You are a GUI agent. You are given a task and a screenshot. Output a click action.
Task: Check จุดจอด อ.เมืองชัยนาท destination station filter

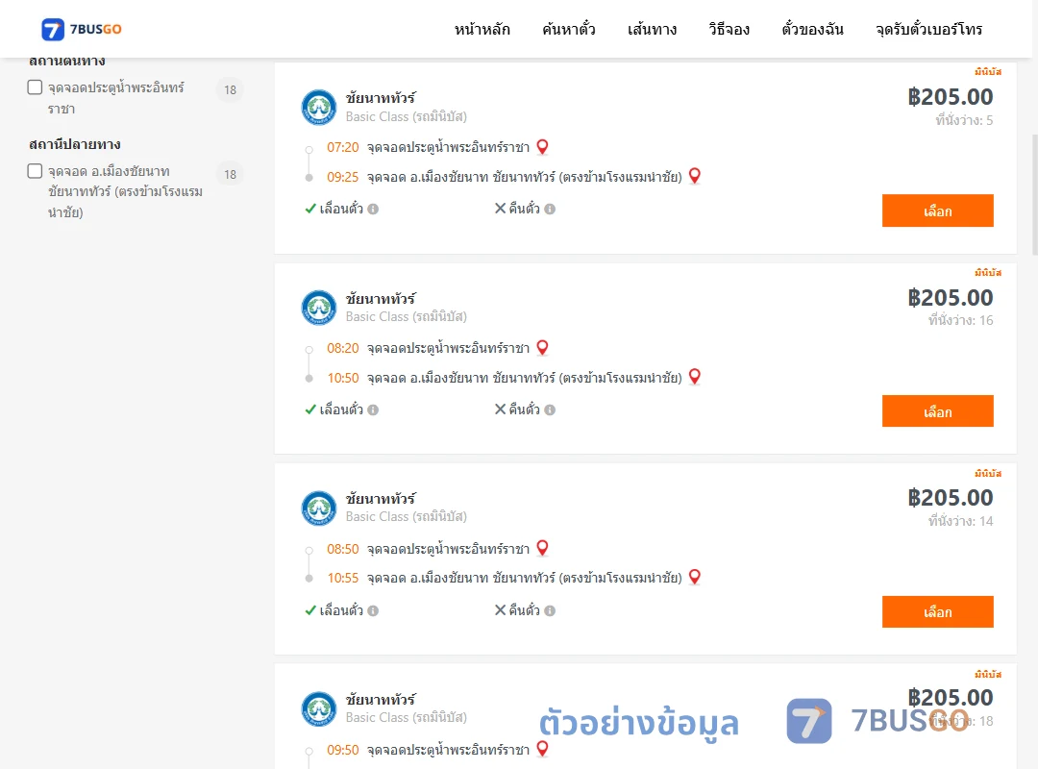coord(36,171)
